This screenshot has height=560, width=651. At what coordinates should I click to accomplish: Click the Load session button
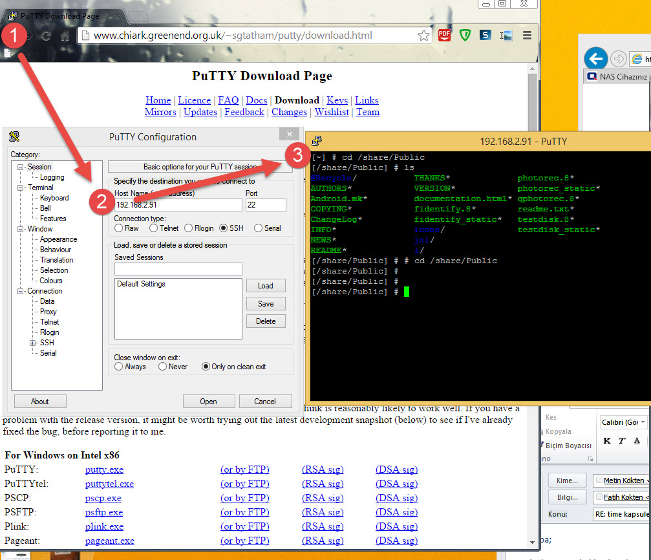[x=266, y=286]
